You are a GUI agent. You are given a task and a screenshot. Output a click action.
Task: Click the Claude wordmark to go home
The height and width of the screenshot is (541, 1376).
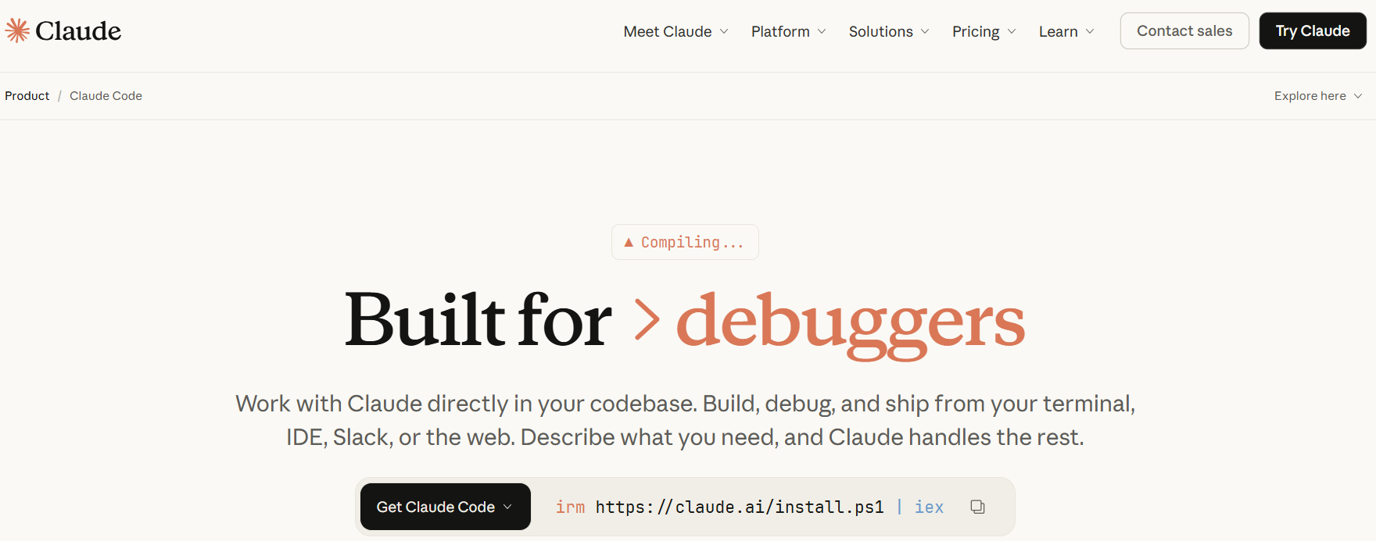[78, 31]
